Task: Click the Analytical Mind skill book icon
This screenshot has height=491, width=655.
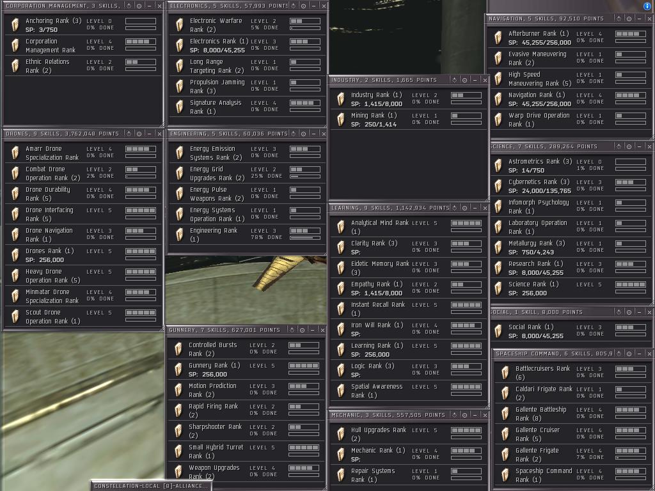Action: click(341, 227)
